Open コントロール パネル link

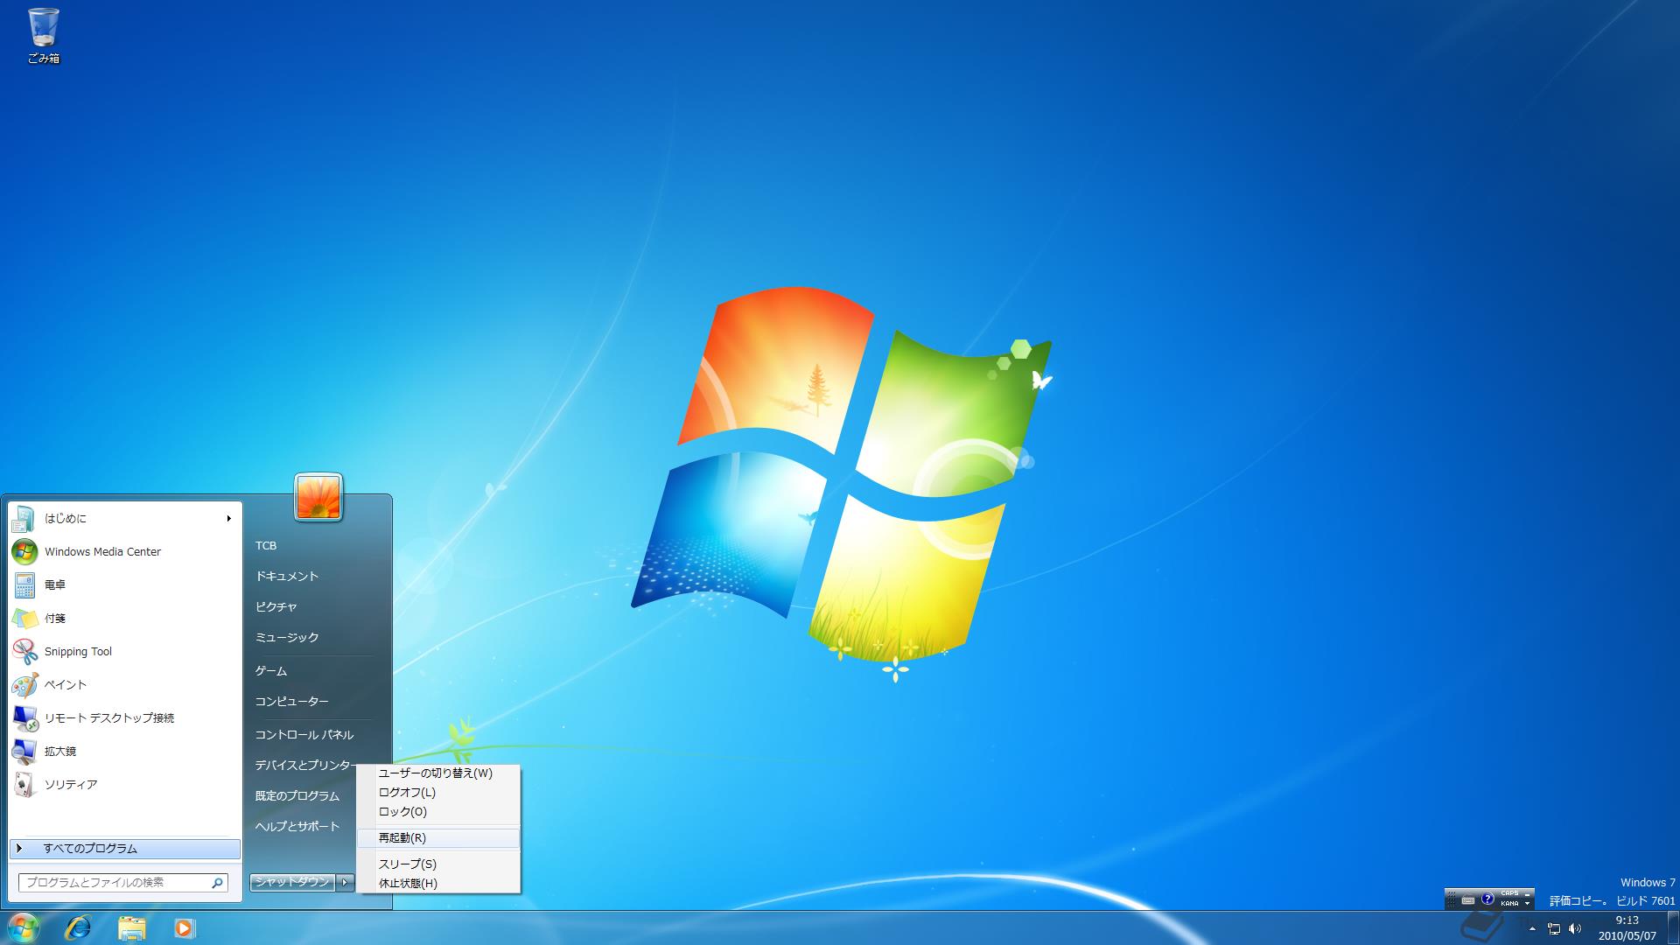[x=304, y=735]
